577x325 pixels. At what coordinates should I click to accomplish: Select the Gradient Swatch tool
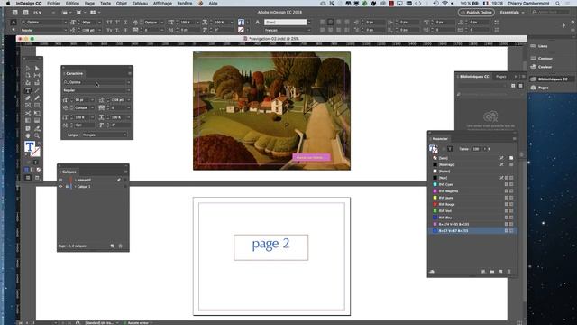pyautogui.click(x=28, y=120)
